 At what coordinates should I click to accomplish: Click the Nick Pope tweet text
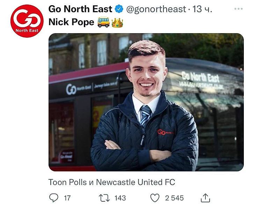[x=71, y=22]
